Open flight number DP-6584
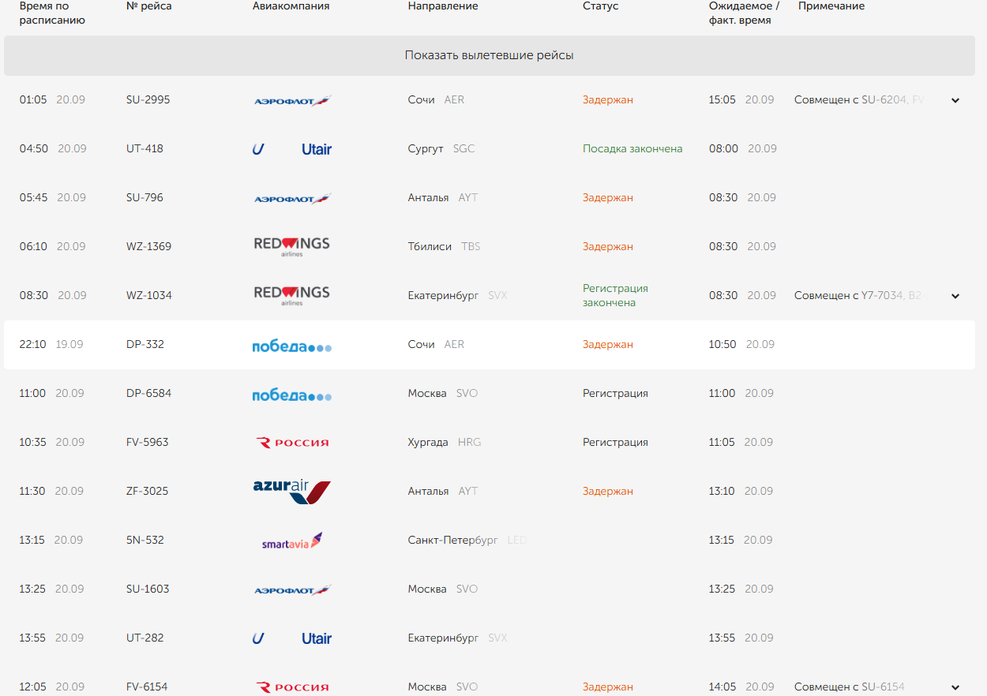 tap(148, 394)
